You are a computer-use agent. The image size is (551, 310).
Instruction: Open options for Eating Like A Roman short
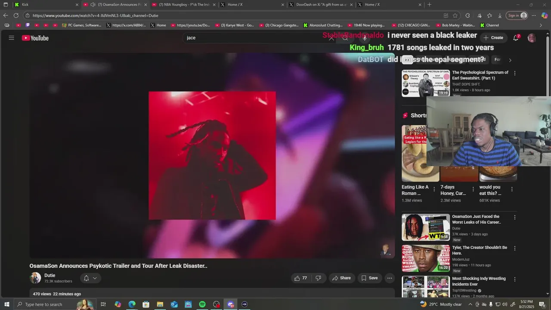coord(434,189)
